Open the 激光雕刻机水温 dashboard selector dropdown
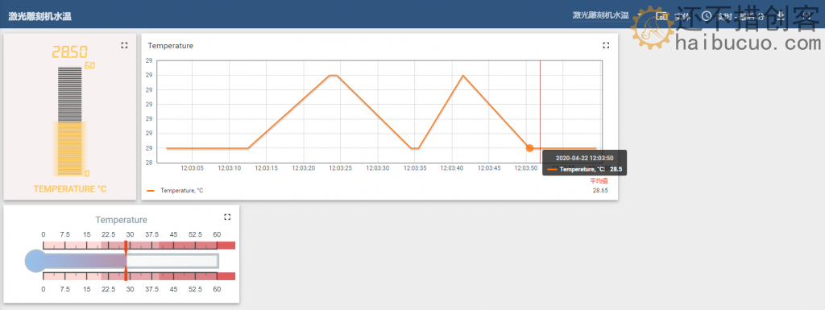825x310 pixels. [605, 16]
